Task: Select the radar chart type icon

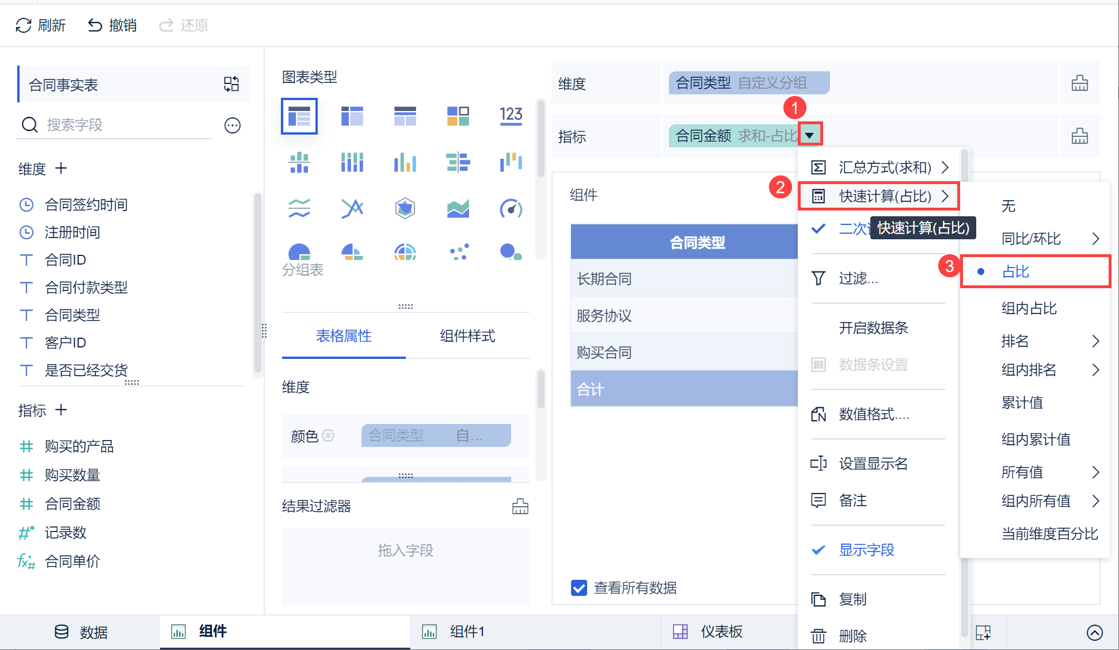Action: (405, 208)
